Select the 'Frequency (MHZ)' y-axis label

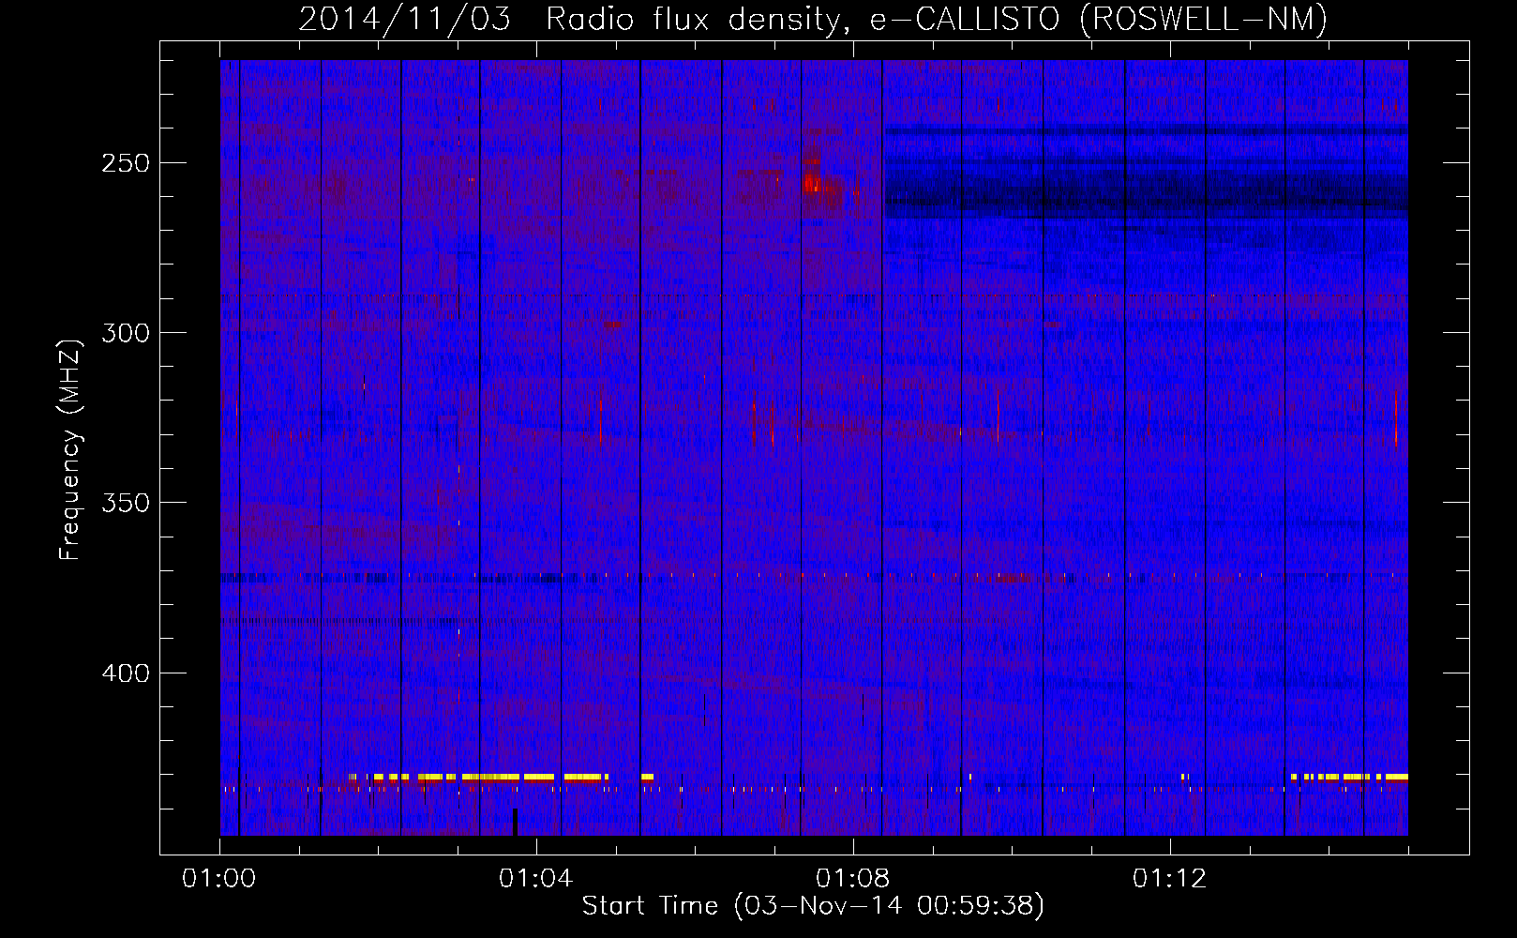point(70,449)
